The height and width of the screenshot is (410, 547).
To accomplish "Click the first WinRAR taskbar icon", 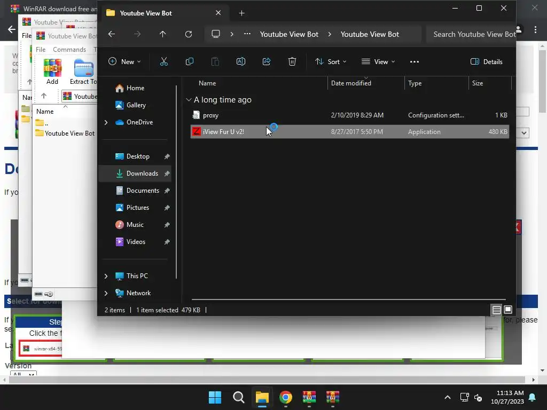I will pyautogui.click(x=309, y=397).
